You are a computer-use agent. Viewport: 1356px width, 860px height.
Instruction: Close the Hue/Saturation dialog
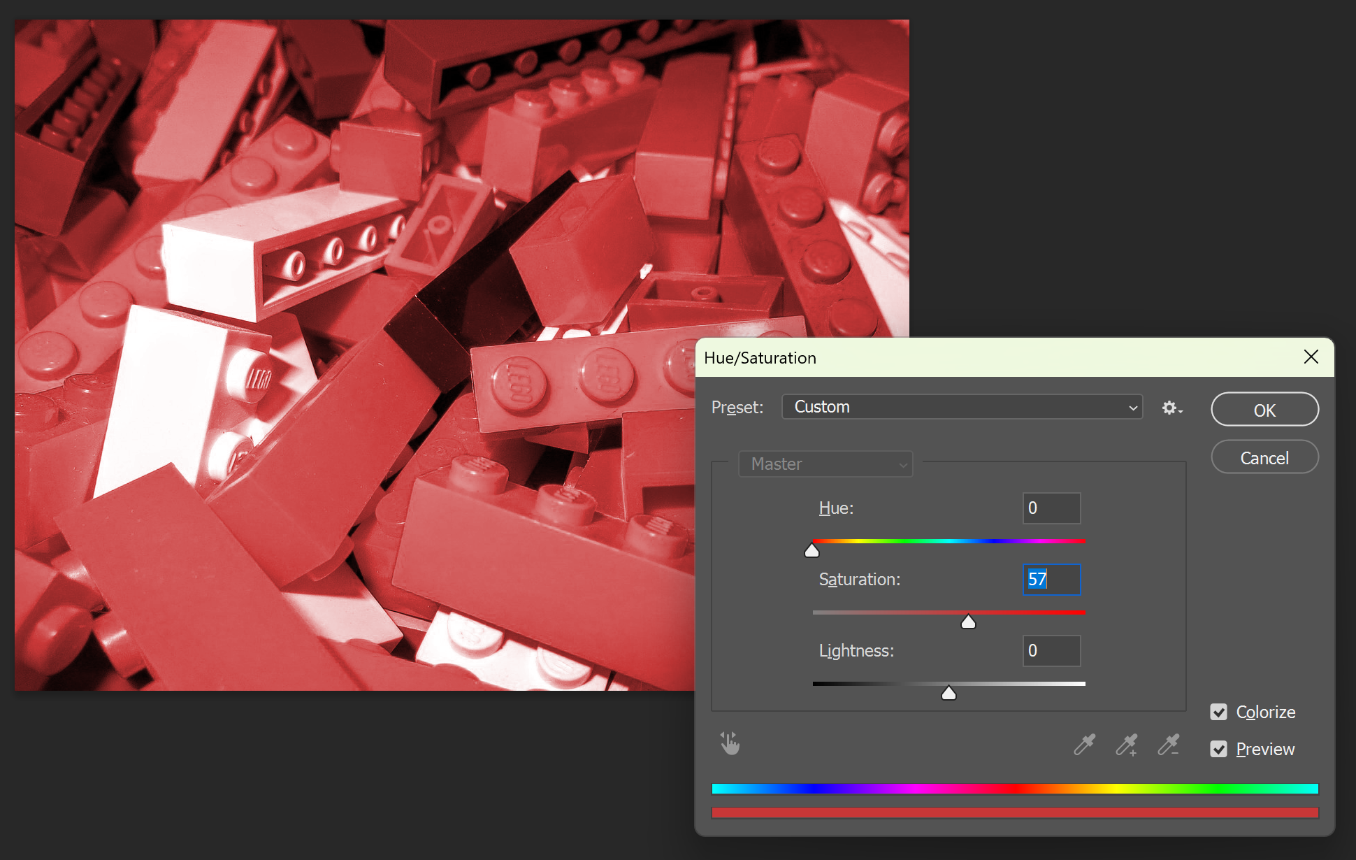point(1311,357)
